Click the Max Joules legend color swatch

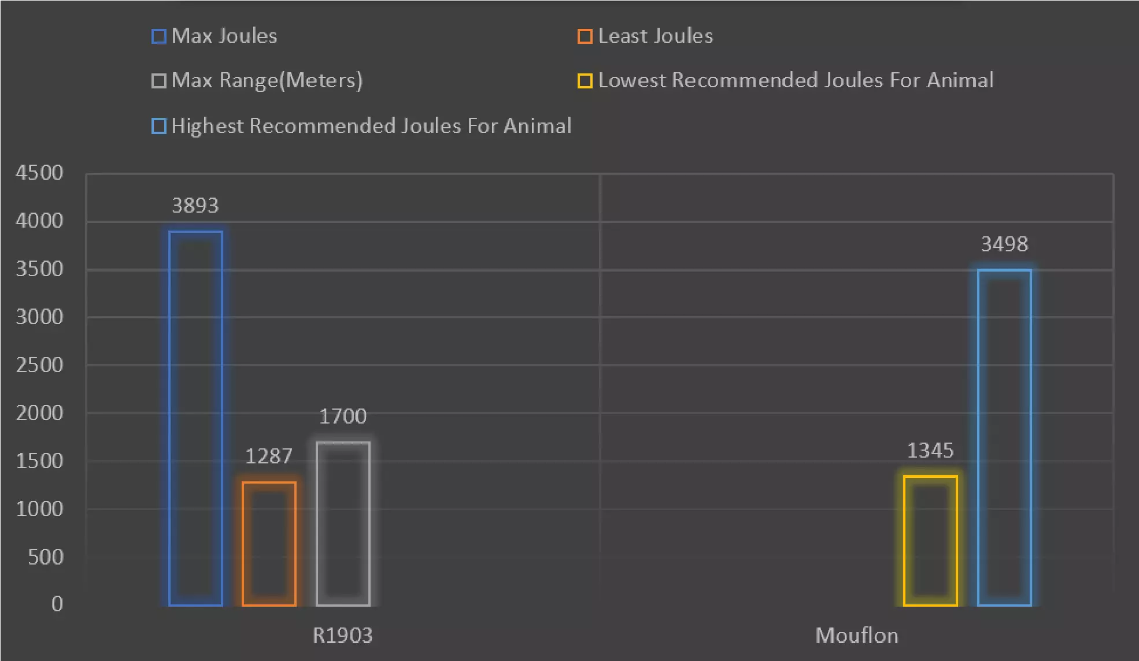(158, 36)
